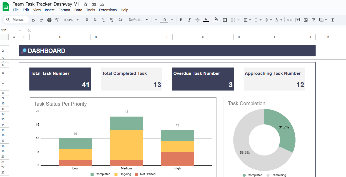
Task: Format selection as currency
Action: point(87,20)
